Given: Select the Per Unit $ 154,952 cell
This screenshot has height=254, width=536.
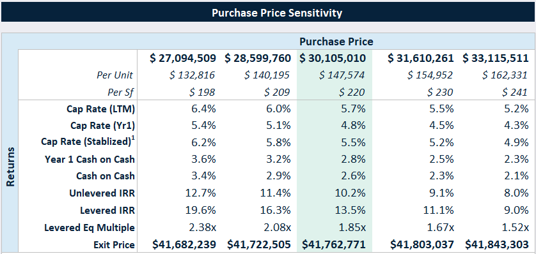Looking at the screenshot, I should (430, 75).
